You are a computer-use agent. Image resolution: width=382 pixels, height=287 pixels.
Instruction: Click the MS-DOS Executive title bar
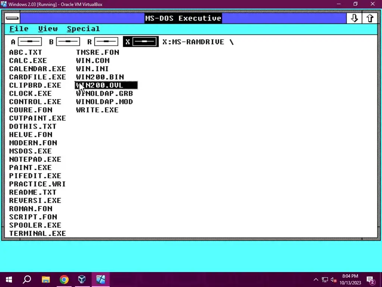pyautogui.click(x=183, y=18)
